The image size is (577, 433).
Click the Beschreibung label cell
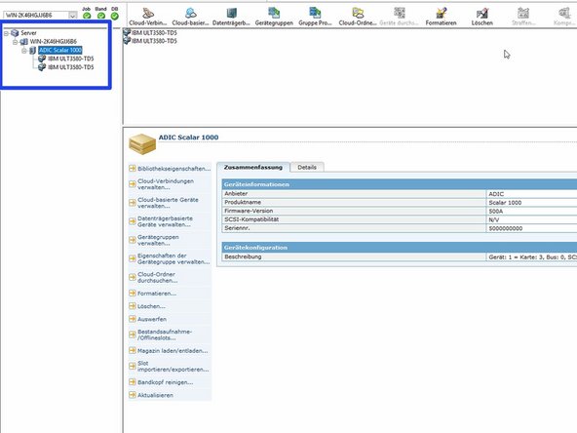coord(354,257)
